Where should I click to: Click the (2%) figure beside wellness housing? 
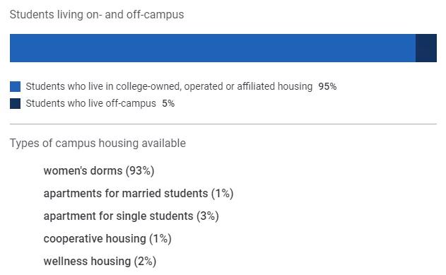pos(145,262)
